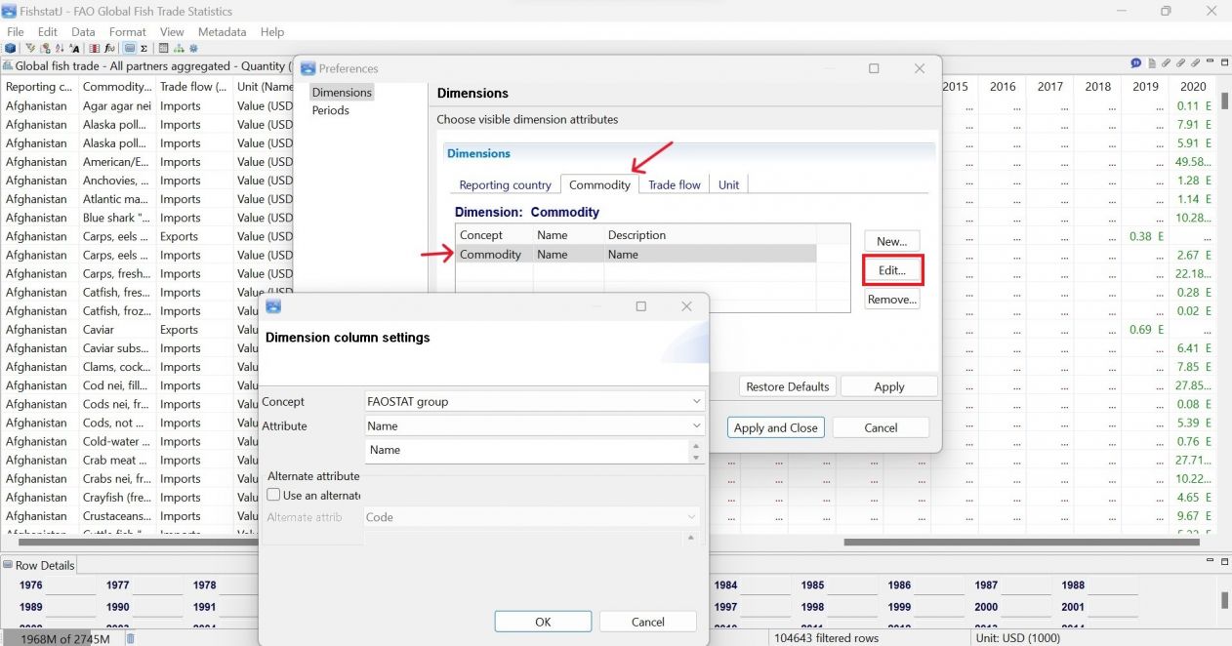
Task: Toggle the row details toolbar icon
Action: point(130,48)
